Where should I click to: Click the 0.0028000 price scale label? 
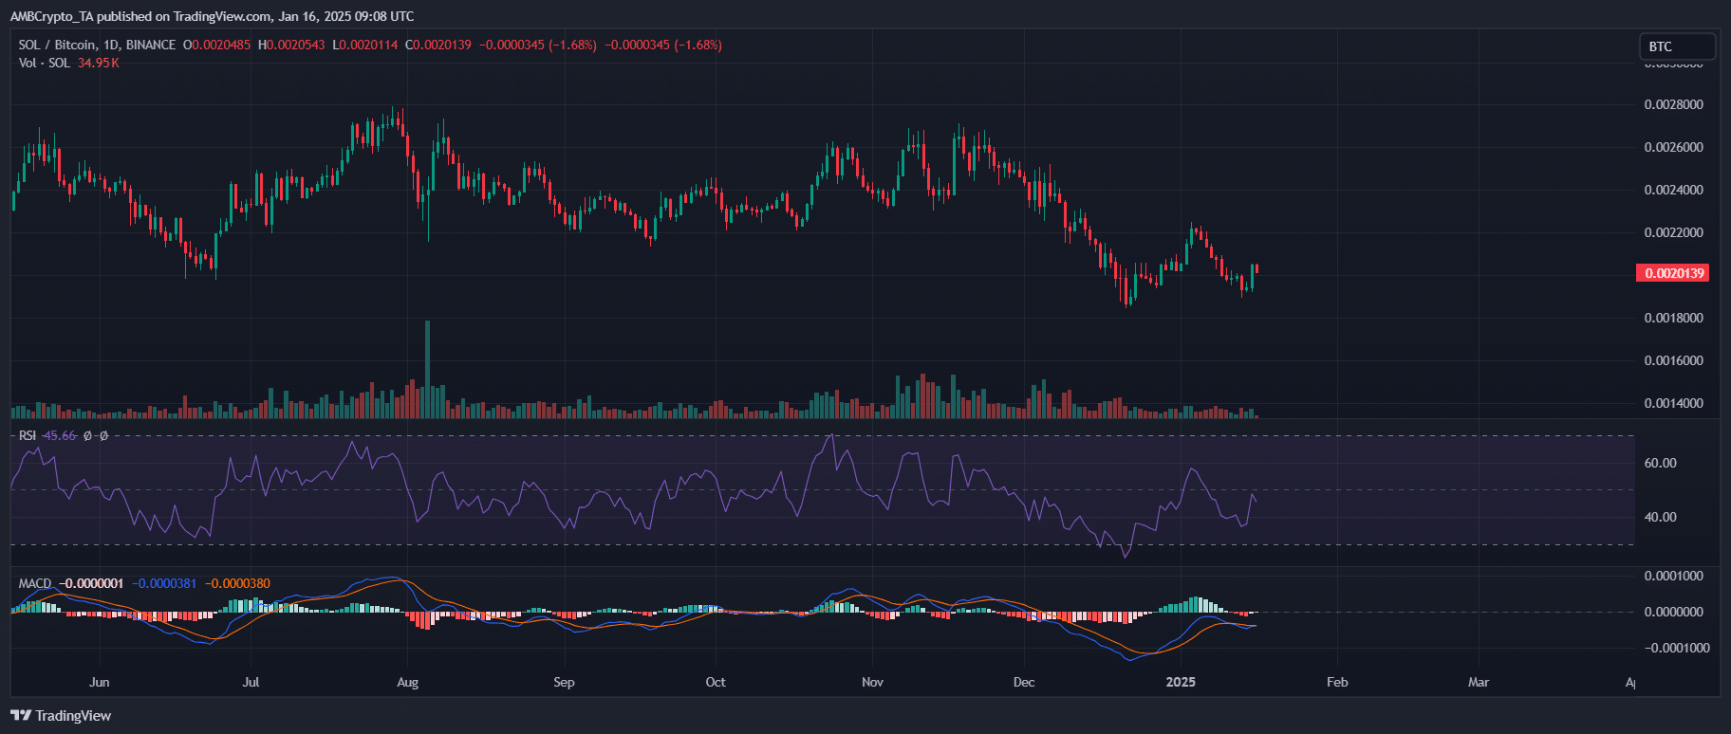[x=1673, y=104]
